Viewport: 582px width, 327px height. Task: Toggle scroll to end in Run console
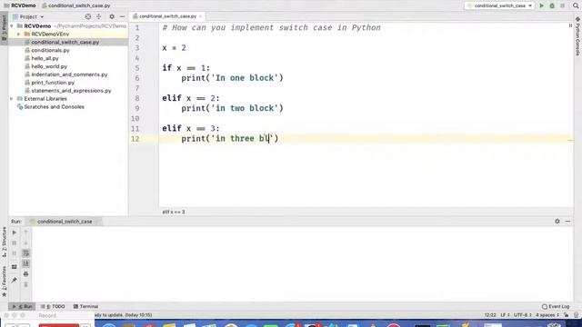point(25,263)
